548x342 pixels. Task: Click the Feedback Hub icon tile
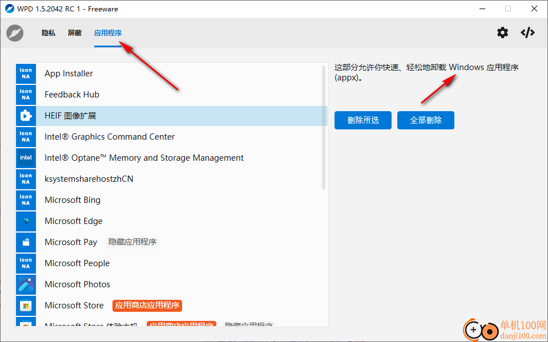pos(26,95)
